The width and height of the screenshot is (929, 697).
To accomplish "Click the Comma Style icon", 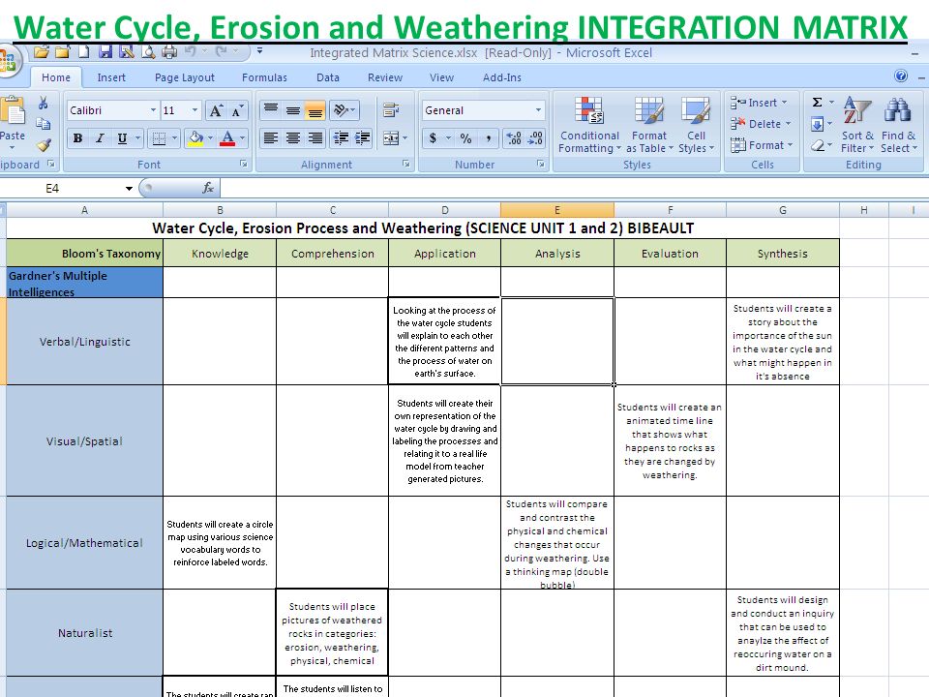I will 488,138.
